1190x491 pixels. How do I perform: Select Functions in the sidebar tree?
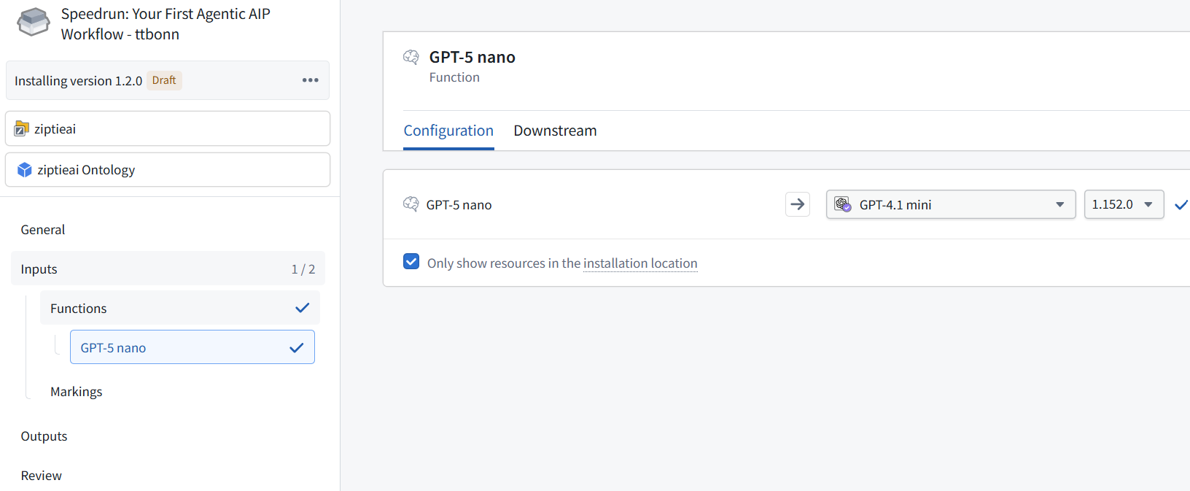[x=179, y=308]
